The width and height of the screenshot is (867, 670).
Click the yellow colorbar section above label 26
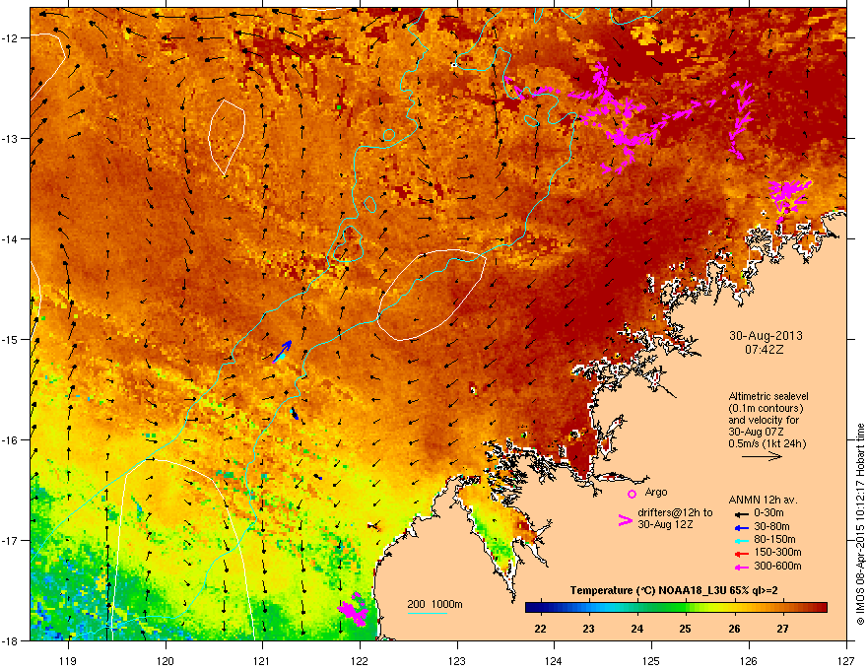(734, 608)
